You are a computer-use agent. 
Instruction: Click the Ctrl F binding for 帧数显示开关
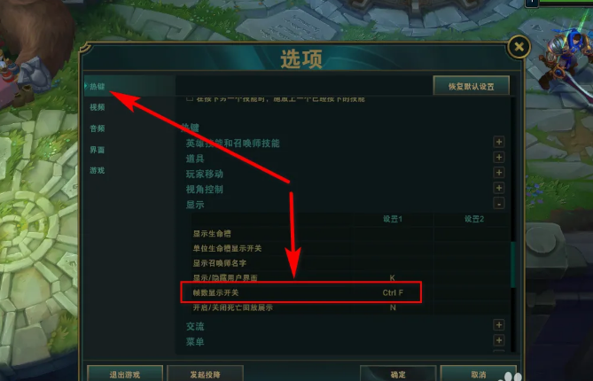click(x=393, y=292)
